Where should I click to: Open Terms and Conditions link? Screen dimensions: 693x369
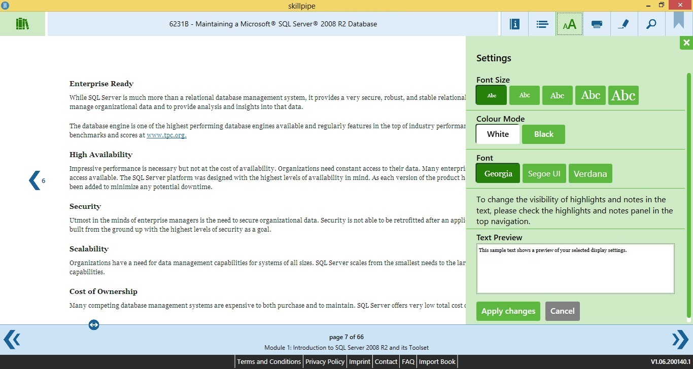pyautogui.click(x=269, y=361)
